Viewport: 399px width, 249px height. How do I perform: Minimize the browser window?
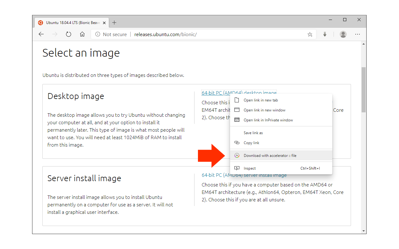[330, 20]
